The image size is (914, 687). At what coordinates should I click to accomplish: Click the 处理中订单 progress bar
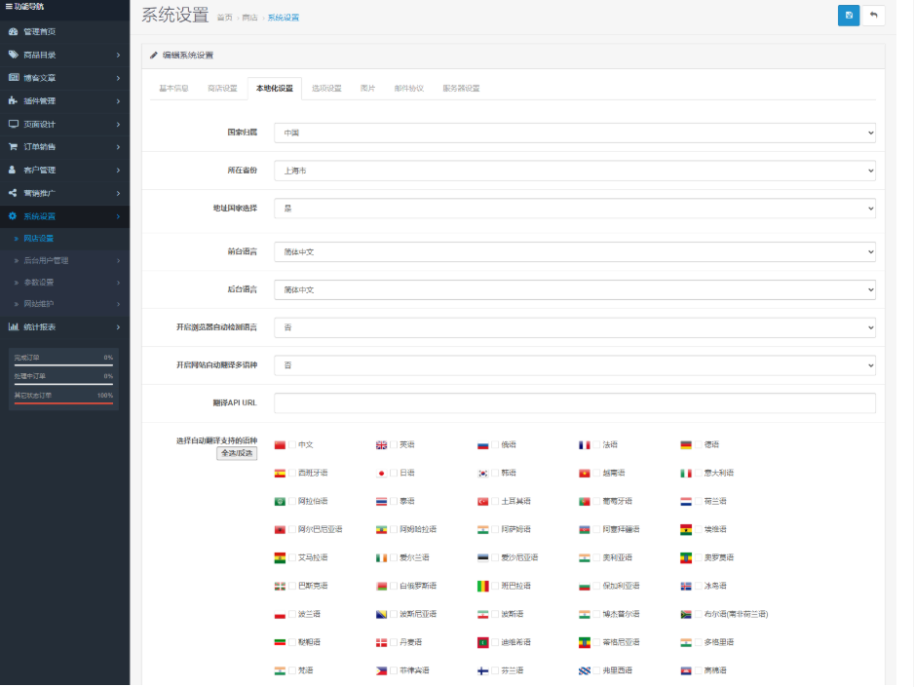click(x=63, y=384)
